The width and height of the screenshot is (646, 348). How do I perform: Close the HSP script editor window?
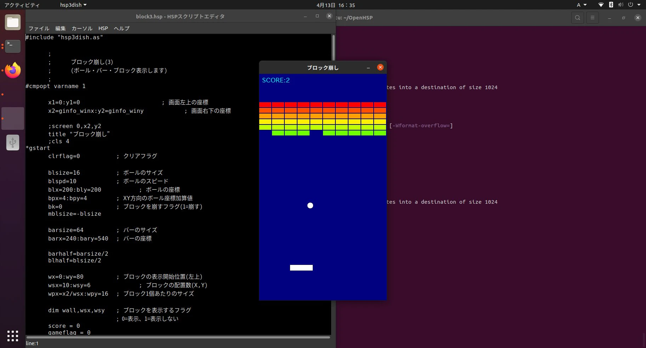(329, 16)
